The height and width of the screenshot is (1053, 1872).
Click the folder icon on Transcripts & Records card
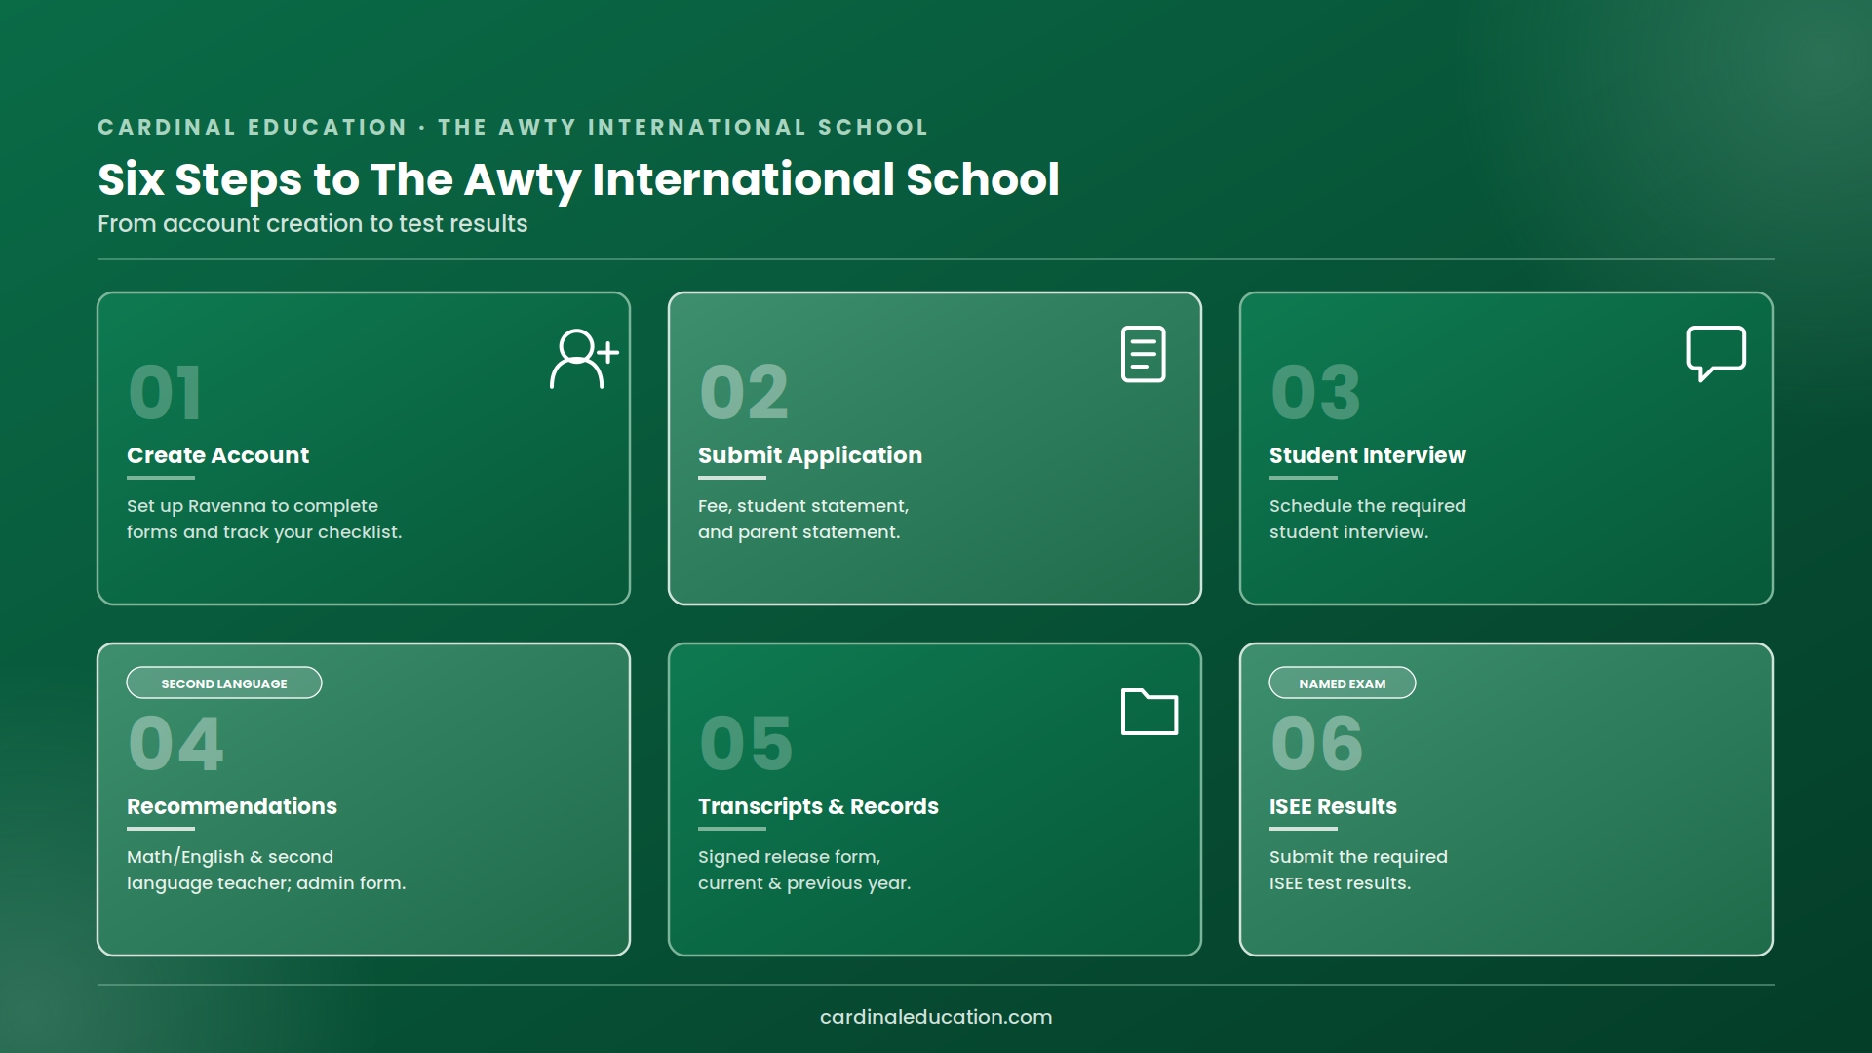tap(1150, 711)
